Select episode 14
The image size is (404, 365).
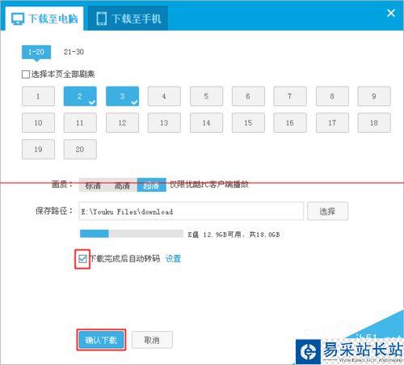pyautogui.click(x=206, y=123)
